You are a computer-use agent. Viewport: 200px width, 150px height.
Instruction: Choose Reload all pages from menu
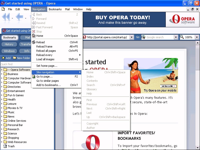(46, 51)
